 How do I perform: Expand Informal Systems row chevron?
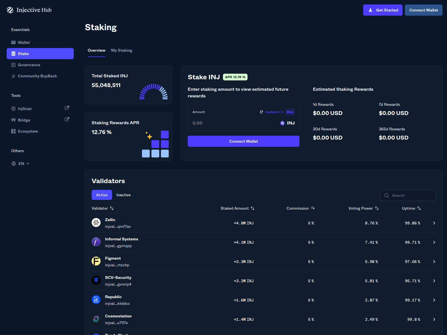434,242
